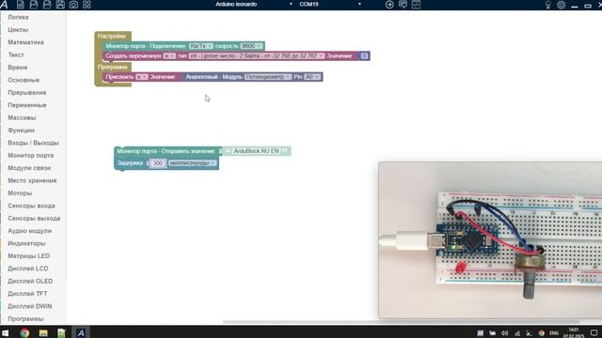Select Сенсоры входа category
The image size is (602, 338).
(x=31, y=206)
